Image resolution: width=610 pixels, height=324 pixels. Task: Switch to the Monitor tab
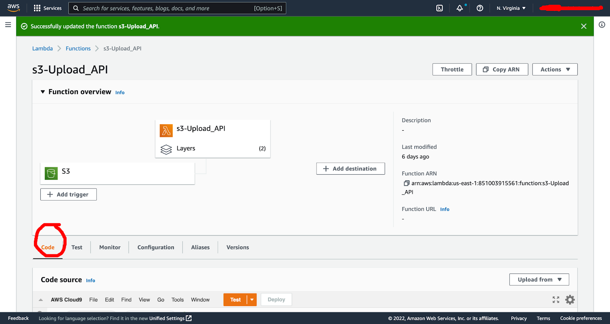tap(110, 247)
